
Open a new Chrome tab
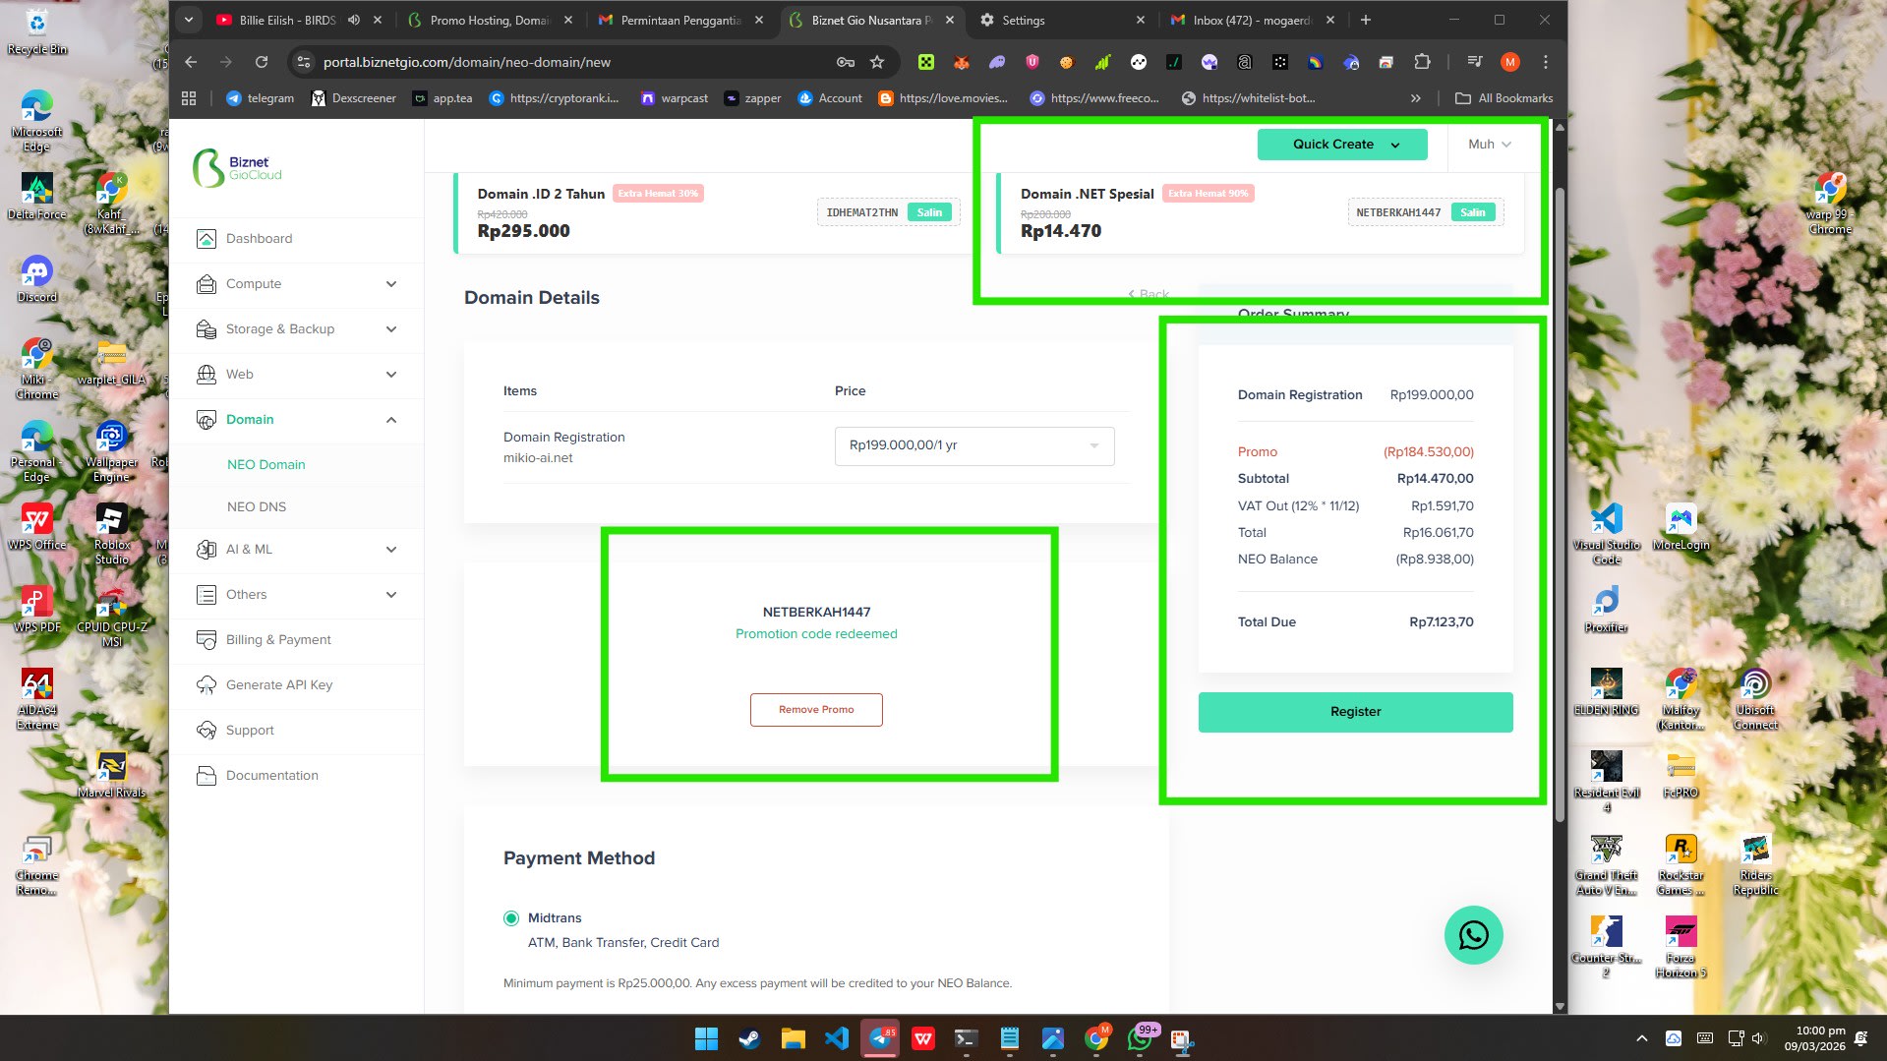coord(1366,20)
